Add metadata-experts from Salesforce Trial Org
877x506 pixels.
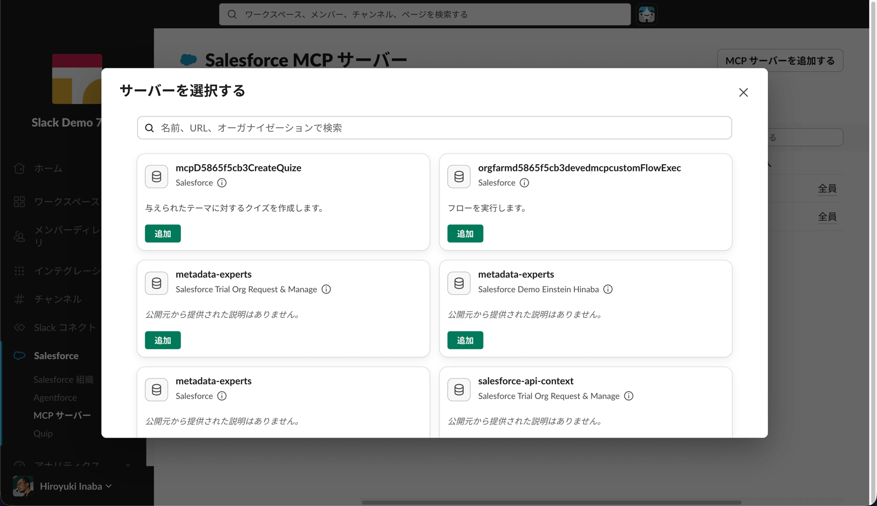[x=163, y=340]
